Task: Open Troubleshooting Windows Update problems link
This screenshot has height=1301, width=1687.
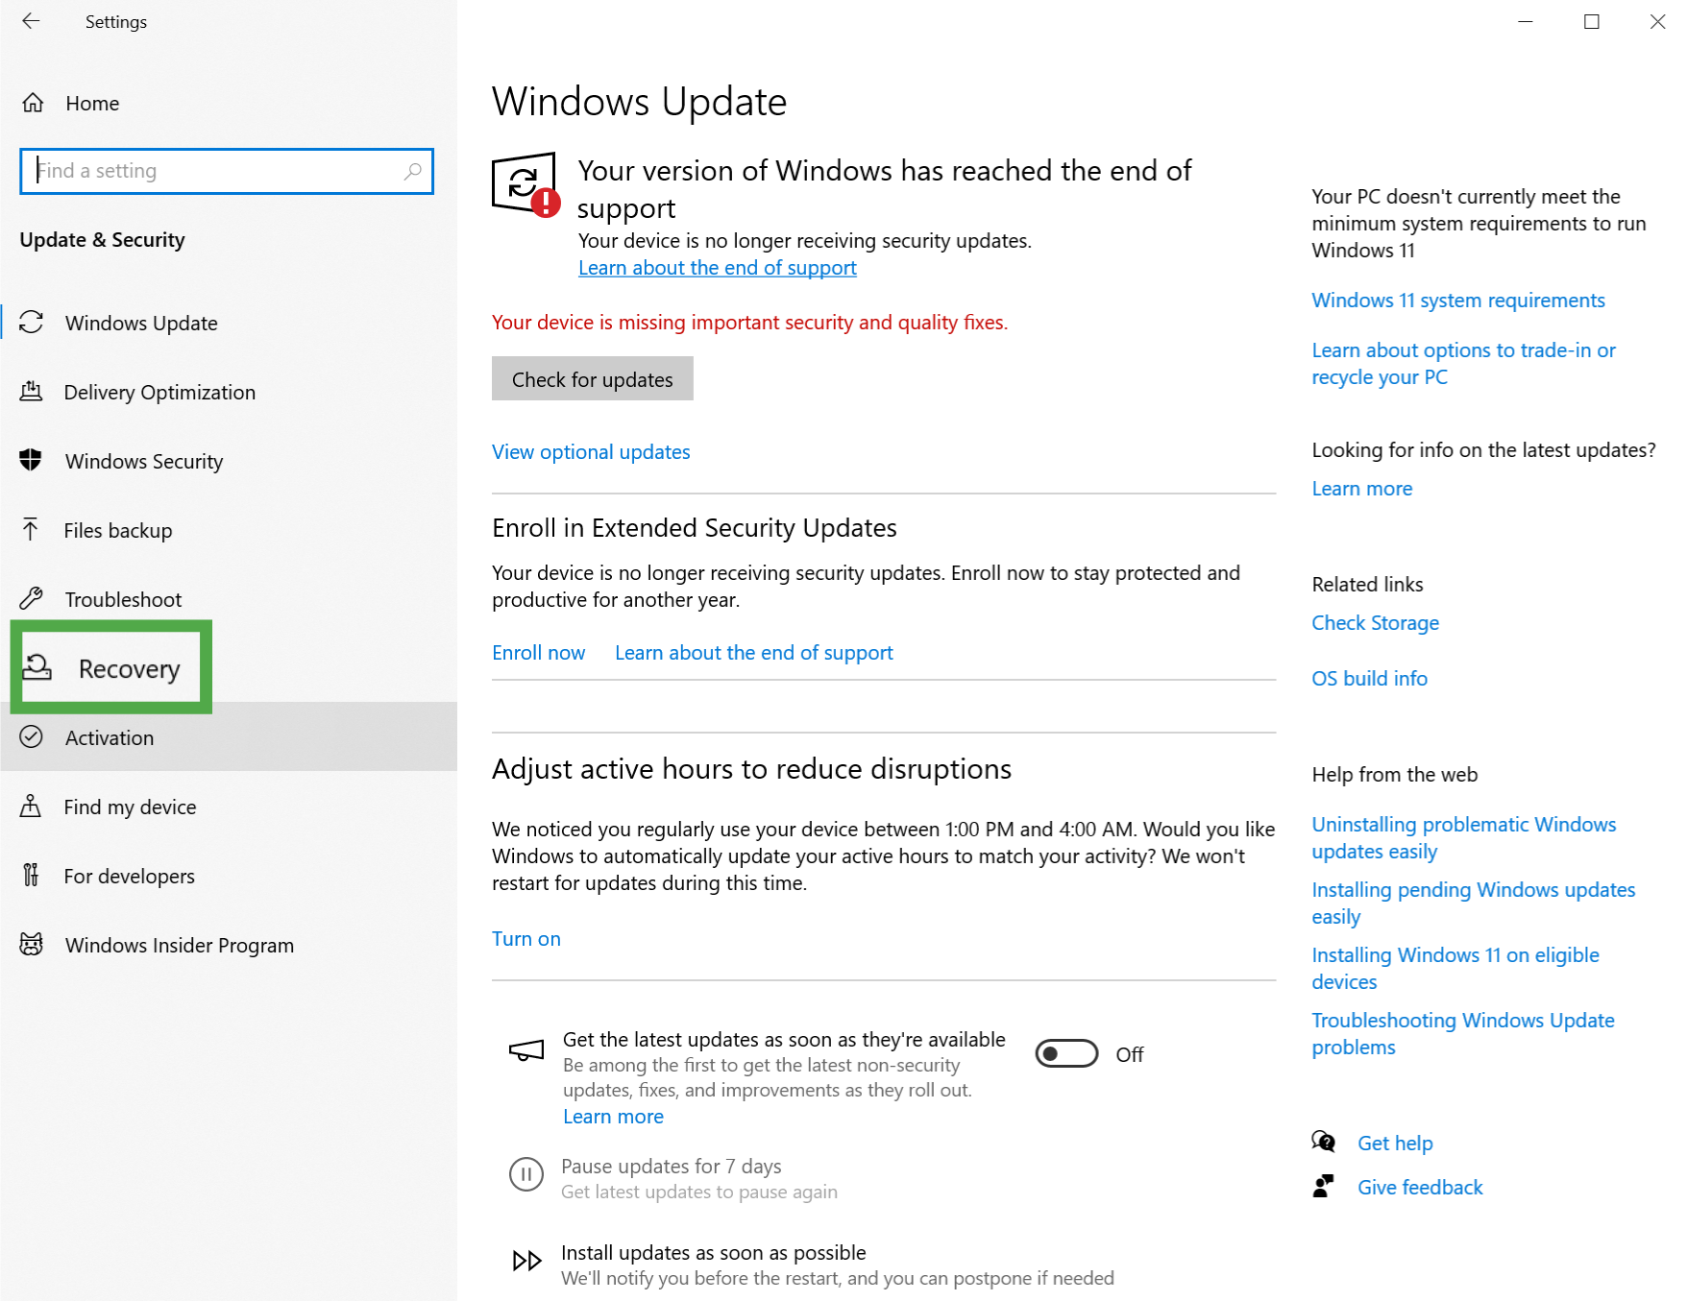Action: coord(1463,1034)
